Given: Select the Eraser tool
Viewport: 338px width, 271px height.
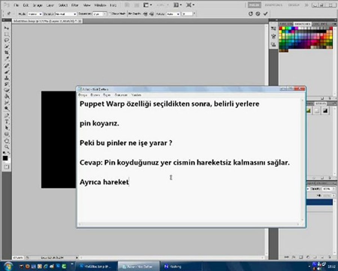Looking at the screenshot, I should click(6, 90).
